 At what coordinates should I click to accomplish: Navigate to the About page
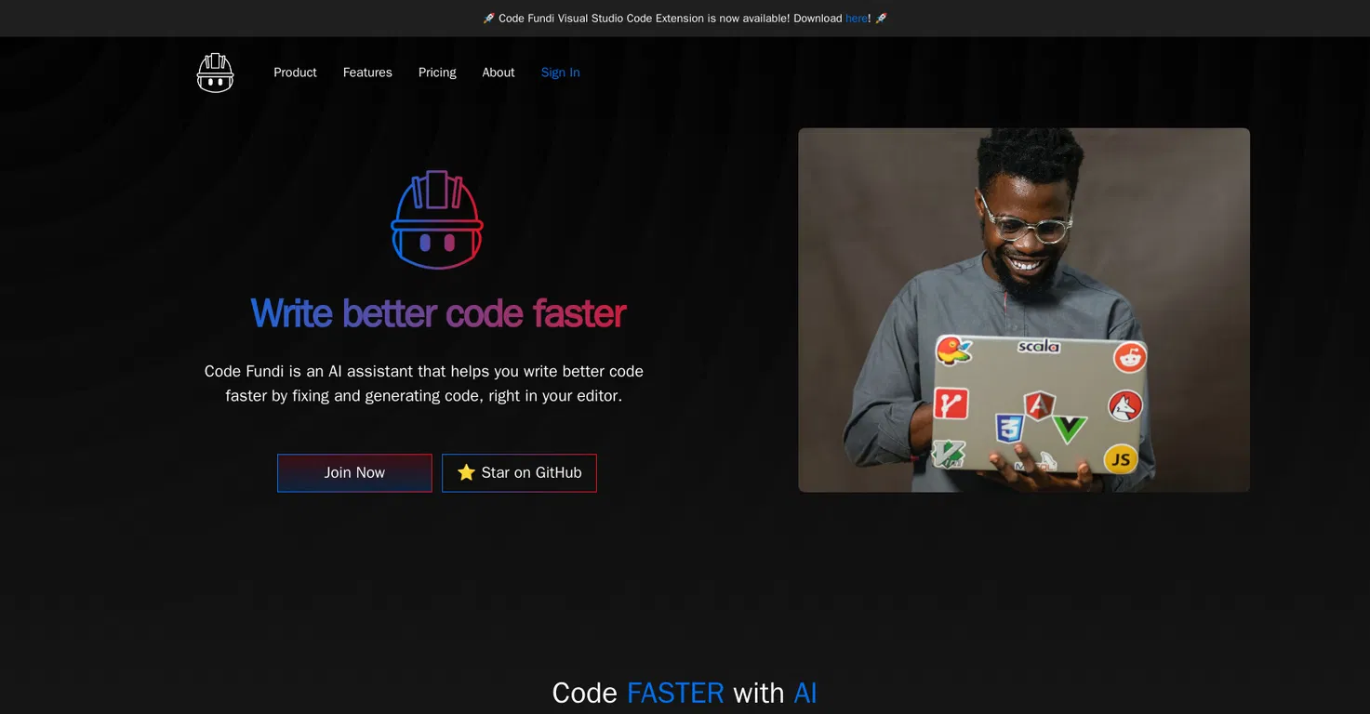coord(498,73)
